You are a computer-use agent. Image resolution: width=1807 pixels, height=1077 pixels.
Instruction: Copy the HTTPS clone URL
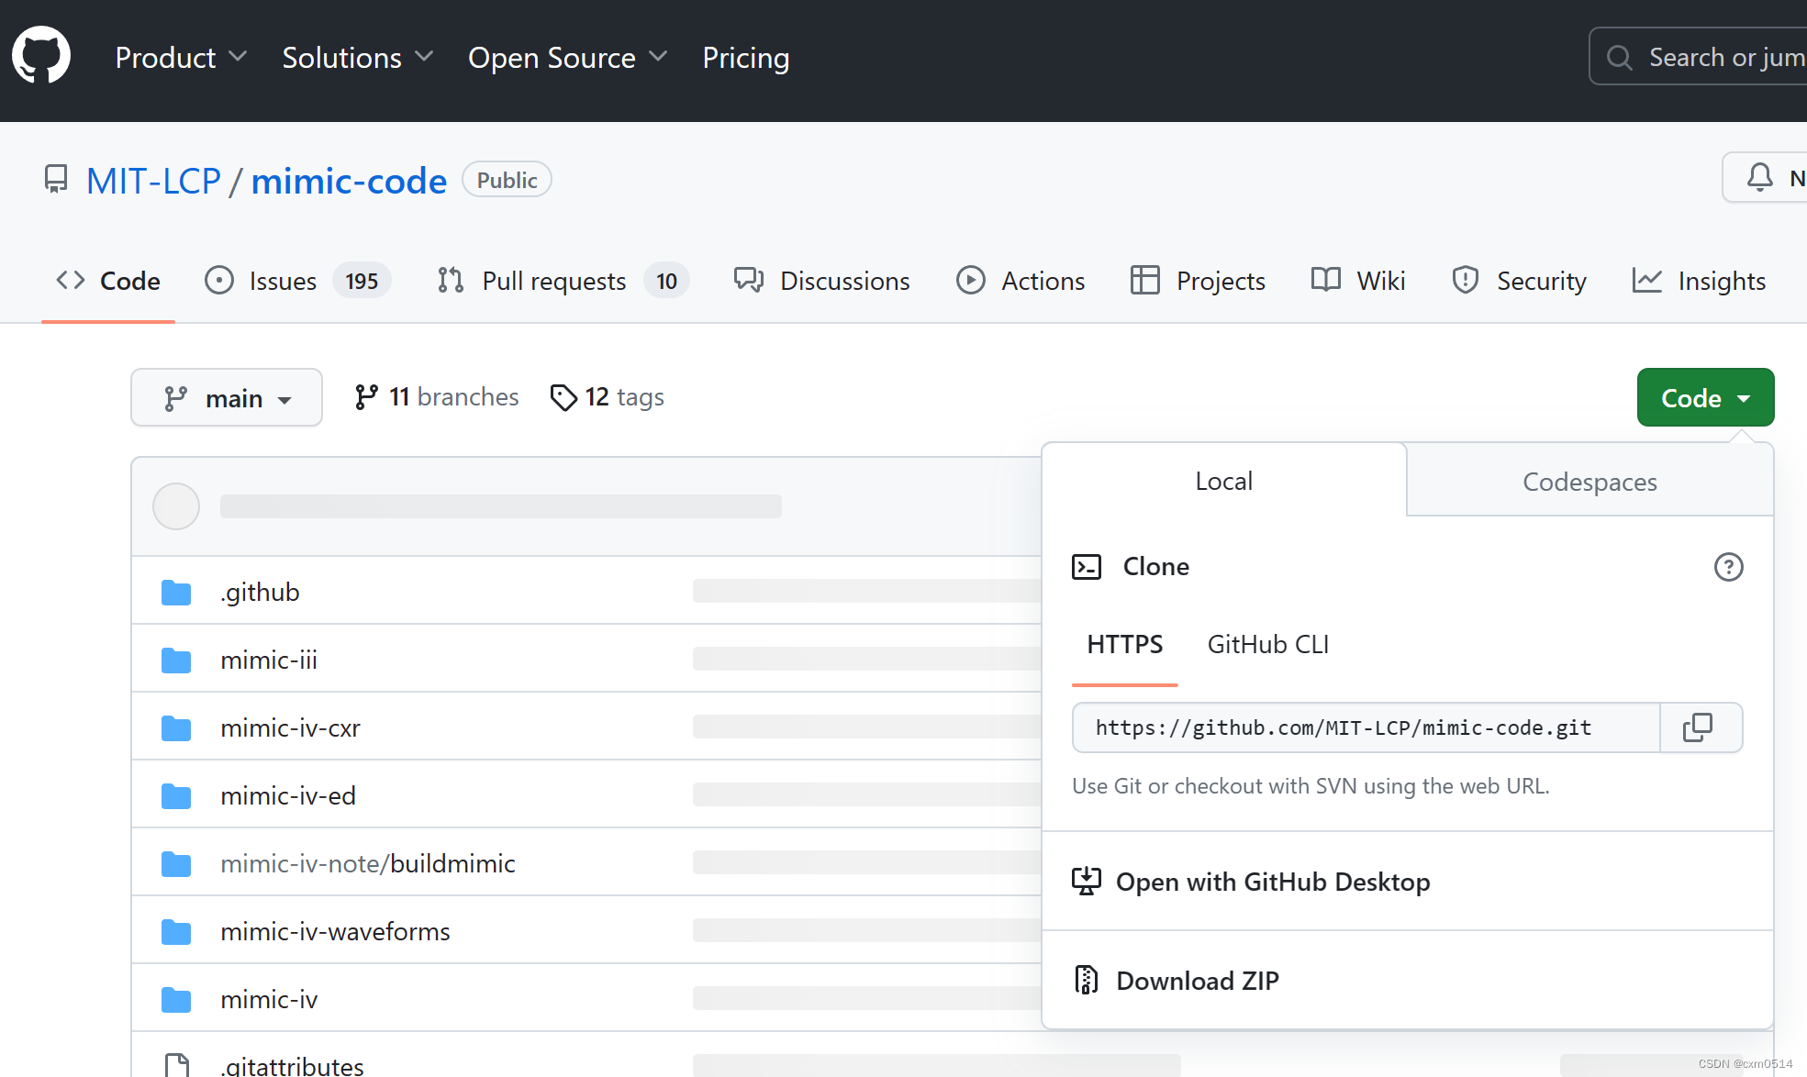point(1698,727)
